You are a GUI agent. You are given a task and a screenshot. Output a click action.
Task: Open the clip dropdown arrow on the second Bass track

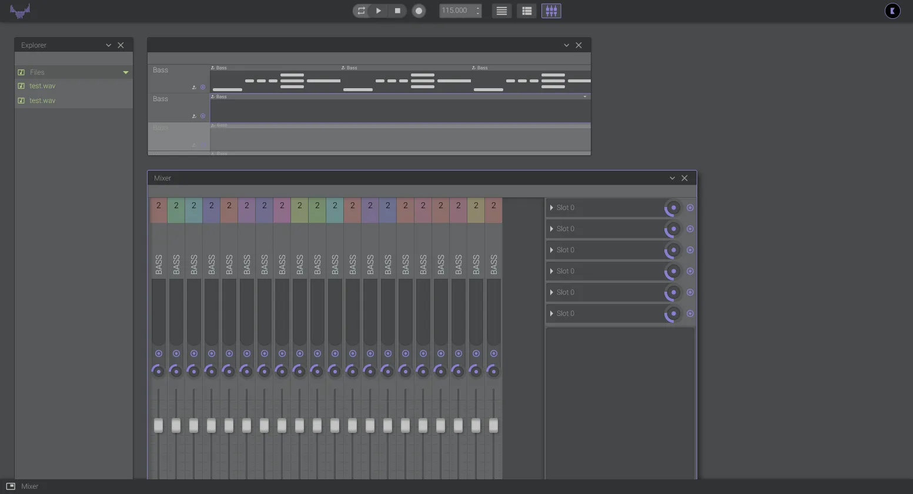(x=585, y=96)
